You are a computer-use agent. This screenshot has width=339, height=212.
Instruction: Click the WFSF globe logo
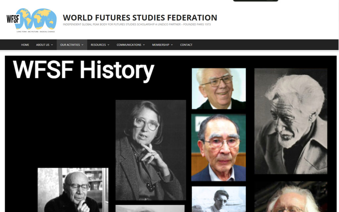(31, 20)
